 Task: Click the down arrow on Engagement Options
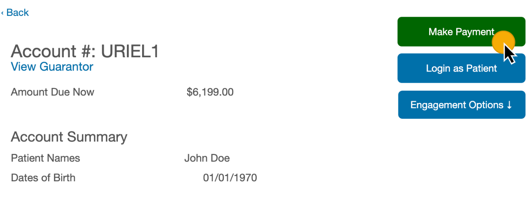coord(509,105)
